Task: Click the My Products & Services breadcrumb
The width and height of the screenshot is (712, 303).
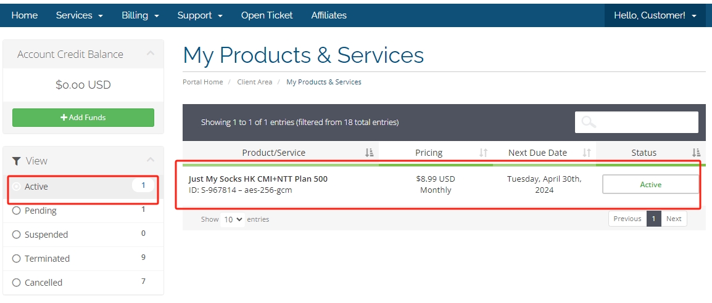Action: [324, 82]
